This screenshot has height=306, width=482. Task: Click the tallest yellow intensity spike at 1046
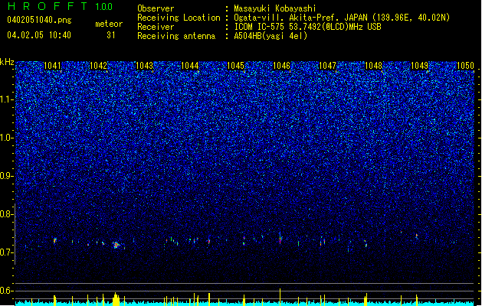[280, 295]
